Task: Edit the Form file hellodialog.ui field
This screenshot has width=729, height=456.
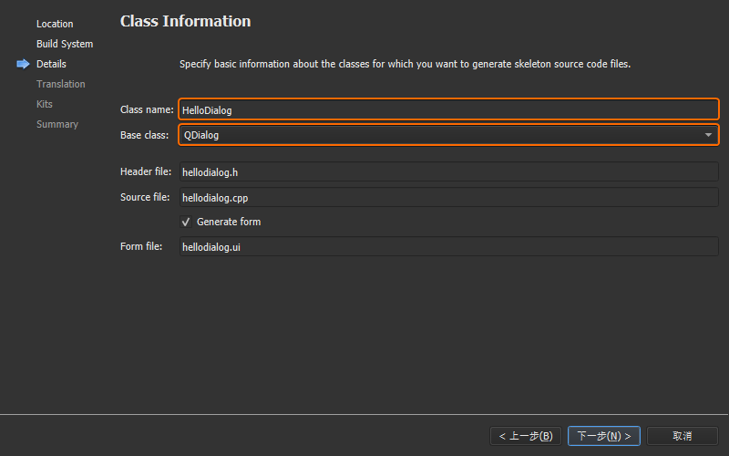Action: (x=448, y=246)
